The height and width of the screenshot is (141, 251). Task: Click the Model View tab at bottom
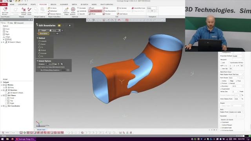(x=41, y=130)
